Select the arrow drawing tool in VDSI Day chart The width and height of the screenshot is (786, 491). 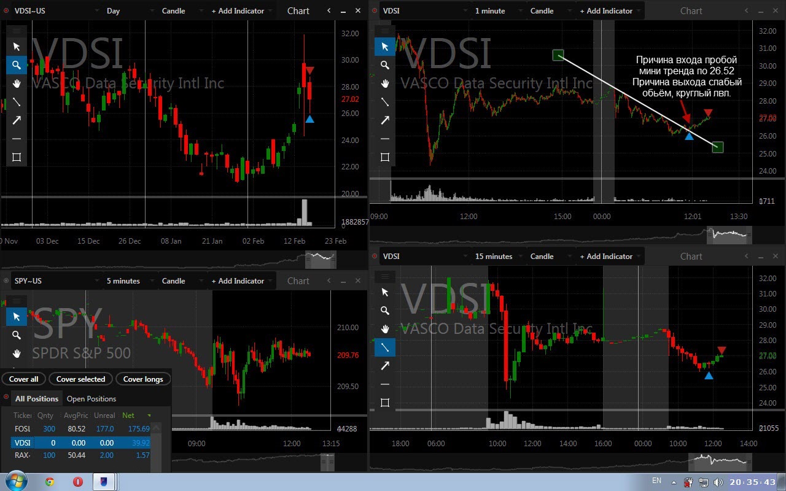pyautogui.click(x=17, y=120)
